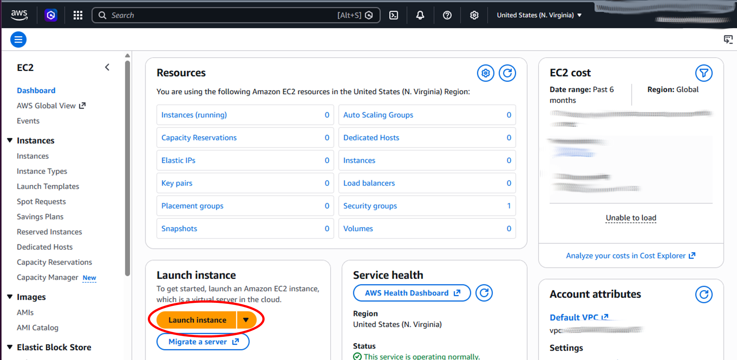Open the Launch instance dropdown arrow
The width and height of the screenshot is (737, 360).
[246, 320]
